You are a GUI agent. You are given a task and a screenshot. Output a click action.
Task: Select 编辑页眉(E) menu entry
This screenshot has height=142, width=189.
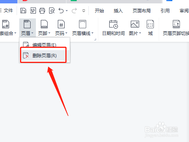45,44
